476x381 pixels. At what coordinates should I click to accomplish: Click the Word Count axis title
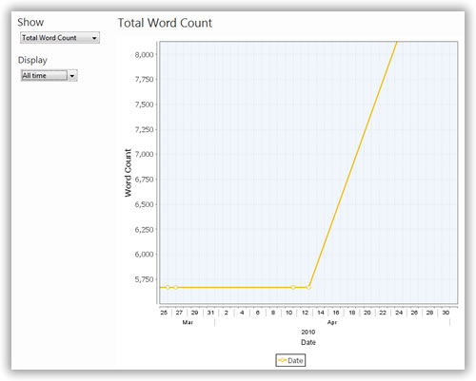click(128, 173)
